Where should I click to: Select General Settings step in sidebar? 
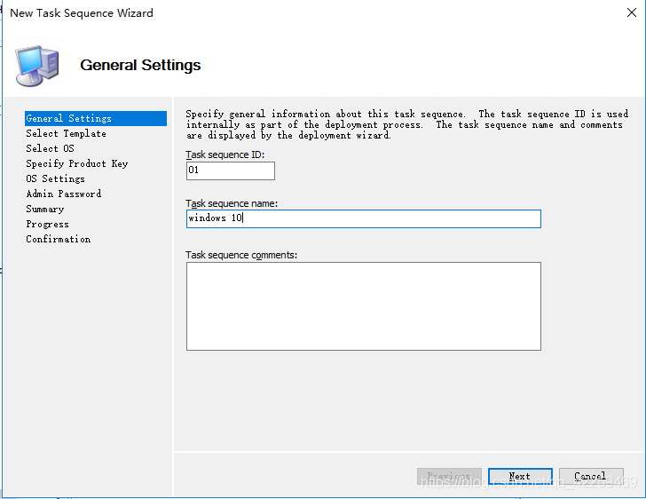[x=69, y=119]
